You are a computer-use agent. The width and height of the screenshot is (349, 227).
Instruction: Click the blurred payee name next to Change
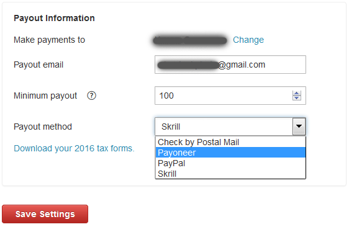(190, 40)
